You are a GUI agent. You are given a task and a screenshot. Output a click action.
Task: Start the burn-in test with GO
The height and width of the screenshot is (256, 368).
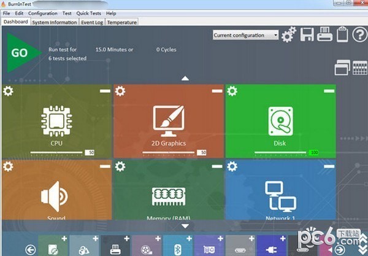pyautogui.click(x=23, y=53)
